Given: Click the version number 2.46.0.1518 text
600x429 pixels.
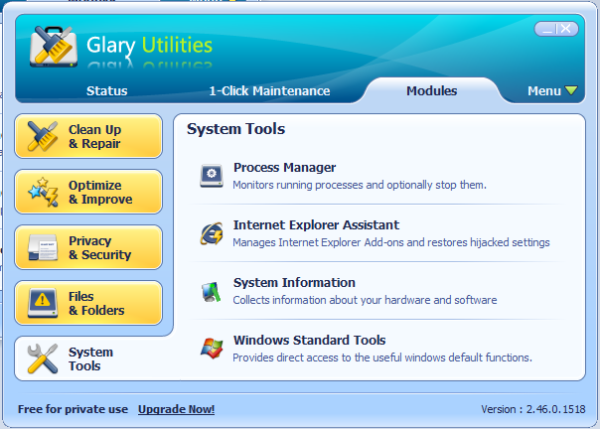Looking at the screenshot, I should 555,409.
